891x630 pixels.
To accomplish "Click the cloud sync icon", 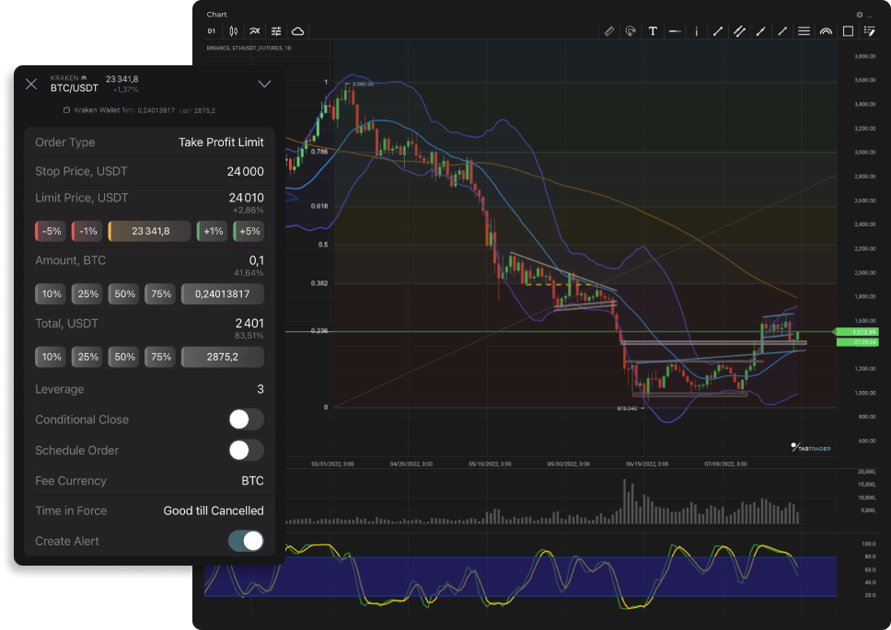I will [x=297, y=31].
